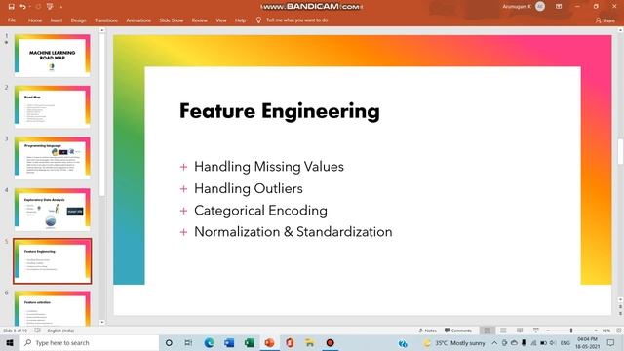Switch to Reading View icon

click(x=520, y=331)
